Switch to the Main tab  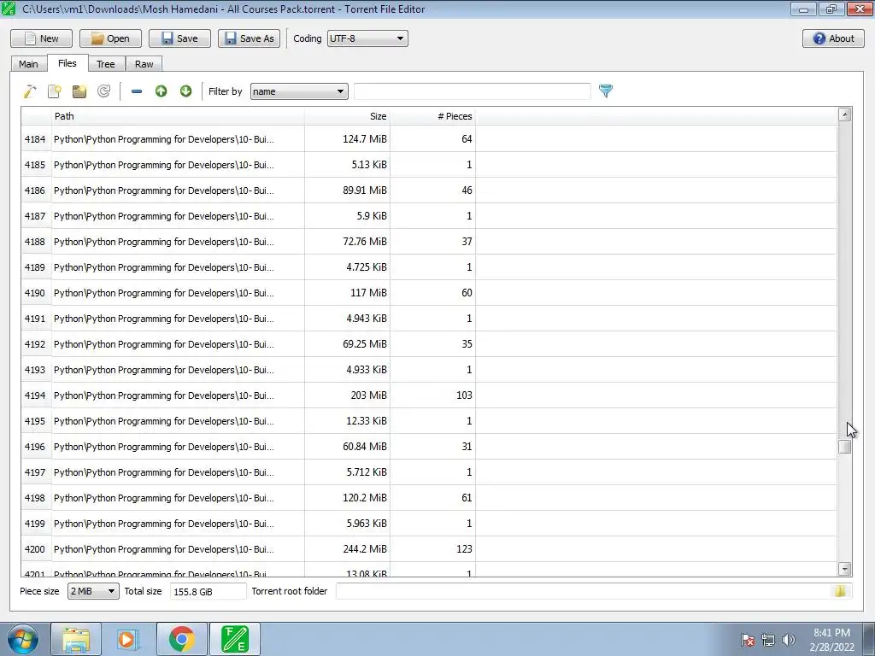pos(28,64)
